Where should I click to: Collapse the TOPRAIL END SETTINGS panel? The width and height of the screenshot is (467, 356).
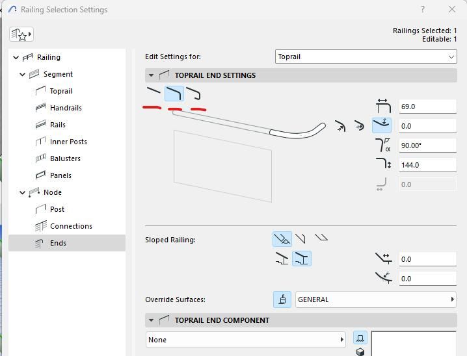tap(152, 75)
